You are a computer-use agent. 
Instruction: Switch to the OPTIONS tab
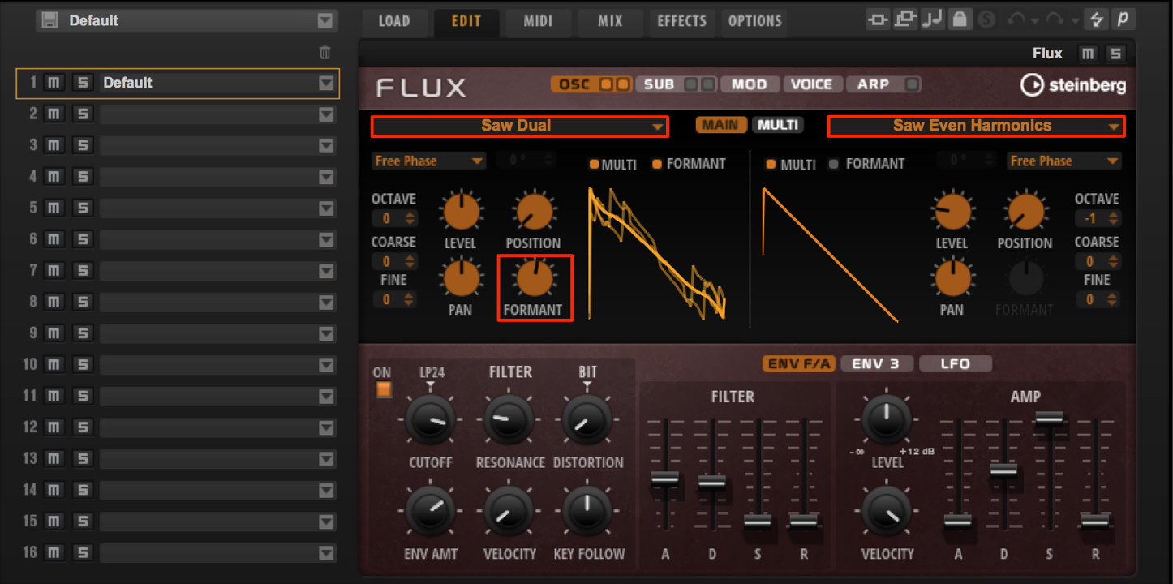pyautogui.click(x=754, y=20)
